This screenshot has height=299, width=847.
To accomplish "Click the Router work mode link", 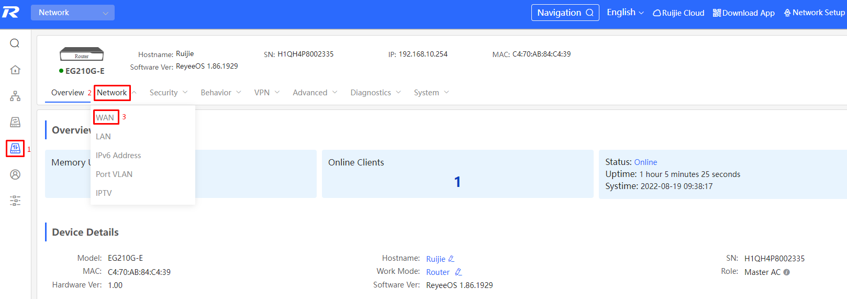I will tap(438, 272).
